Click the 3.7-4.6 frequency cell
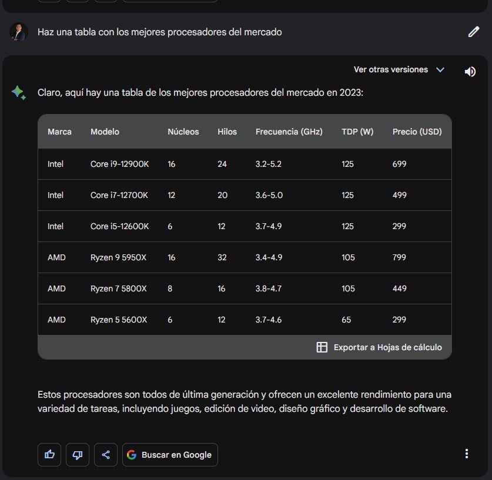The image size is (492, 480). (x=268, y=320)
